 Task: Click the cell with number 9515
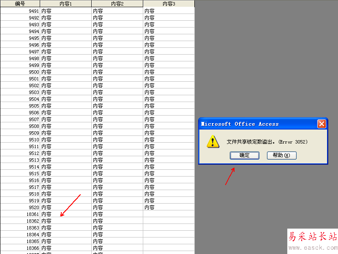click(x=20, y=174)
